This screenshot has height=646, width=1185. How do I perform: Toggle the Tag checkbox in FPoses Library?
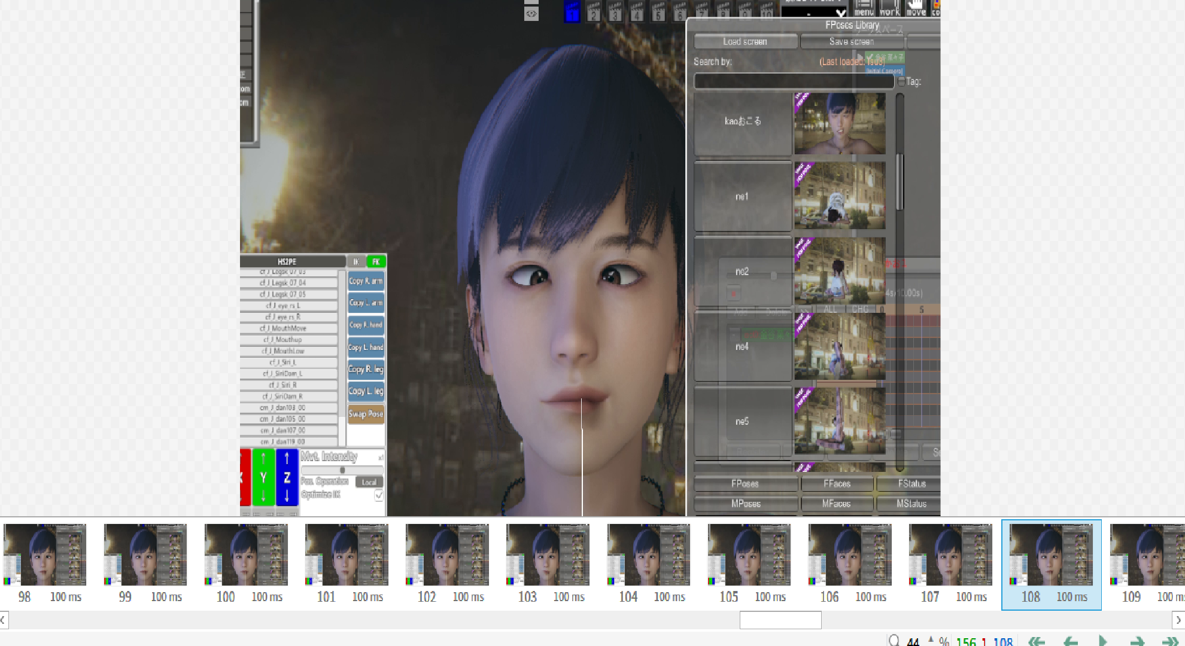[901, 81]
